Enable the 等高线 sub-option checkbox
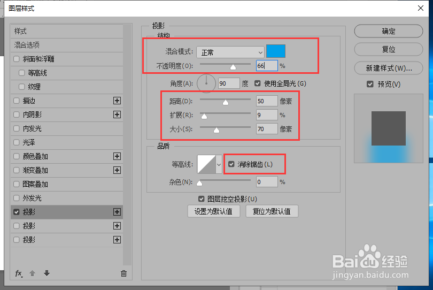This screenshot has height=290, width=433. (22, 73)
